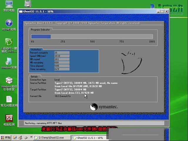Viewport: 188px width, 141px height.
Task: Click the 'Restoring... remaining NTFS MFT files' status bar
Action: tap(94, 123)
